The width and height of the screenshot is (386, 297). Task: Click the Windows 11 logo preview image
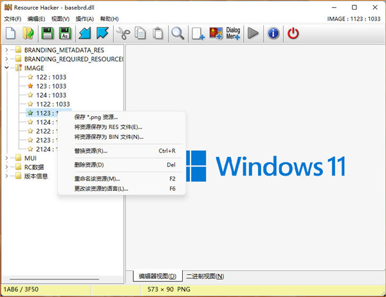[266, 166]
